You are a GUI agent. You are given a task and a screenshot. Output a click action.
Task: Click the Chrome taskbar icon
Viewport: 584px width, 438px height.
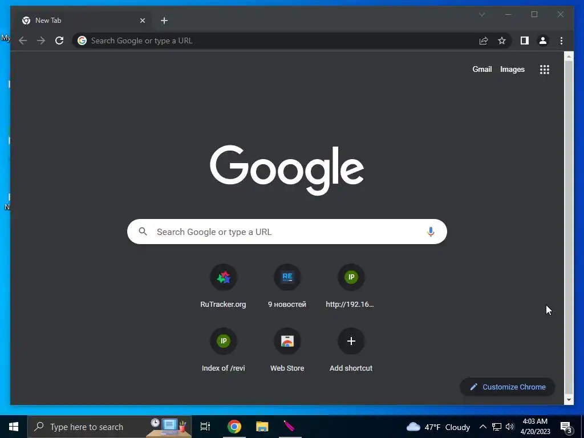pyautogui.click(x=234, y=427)
